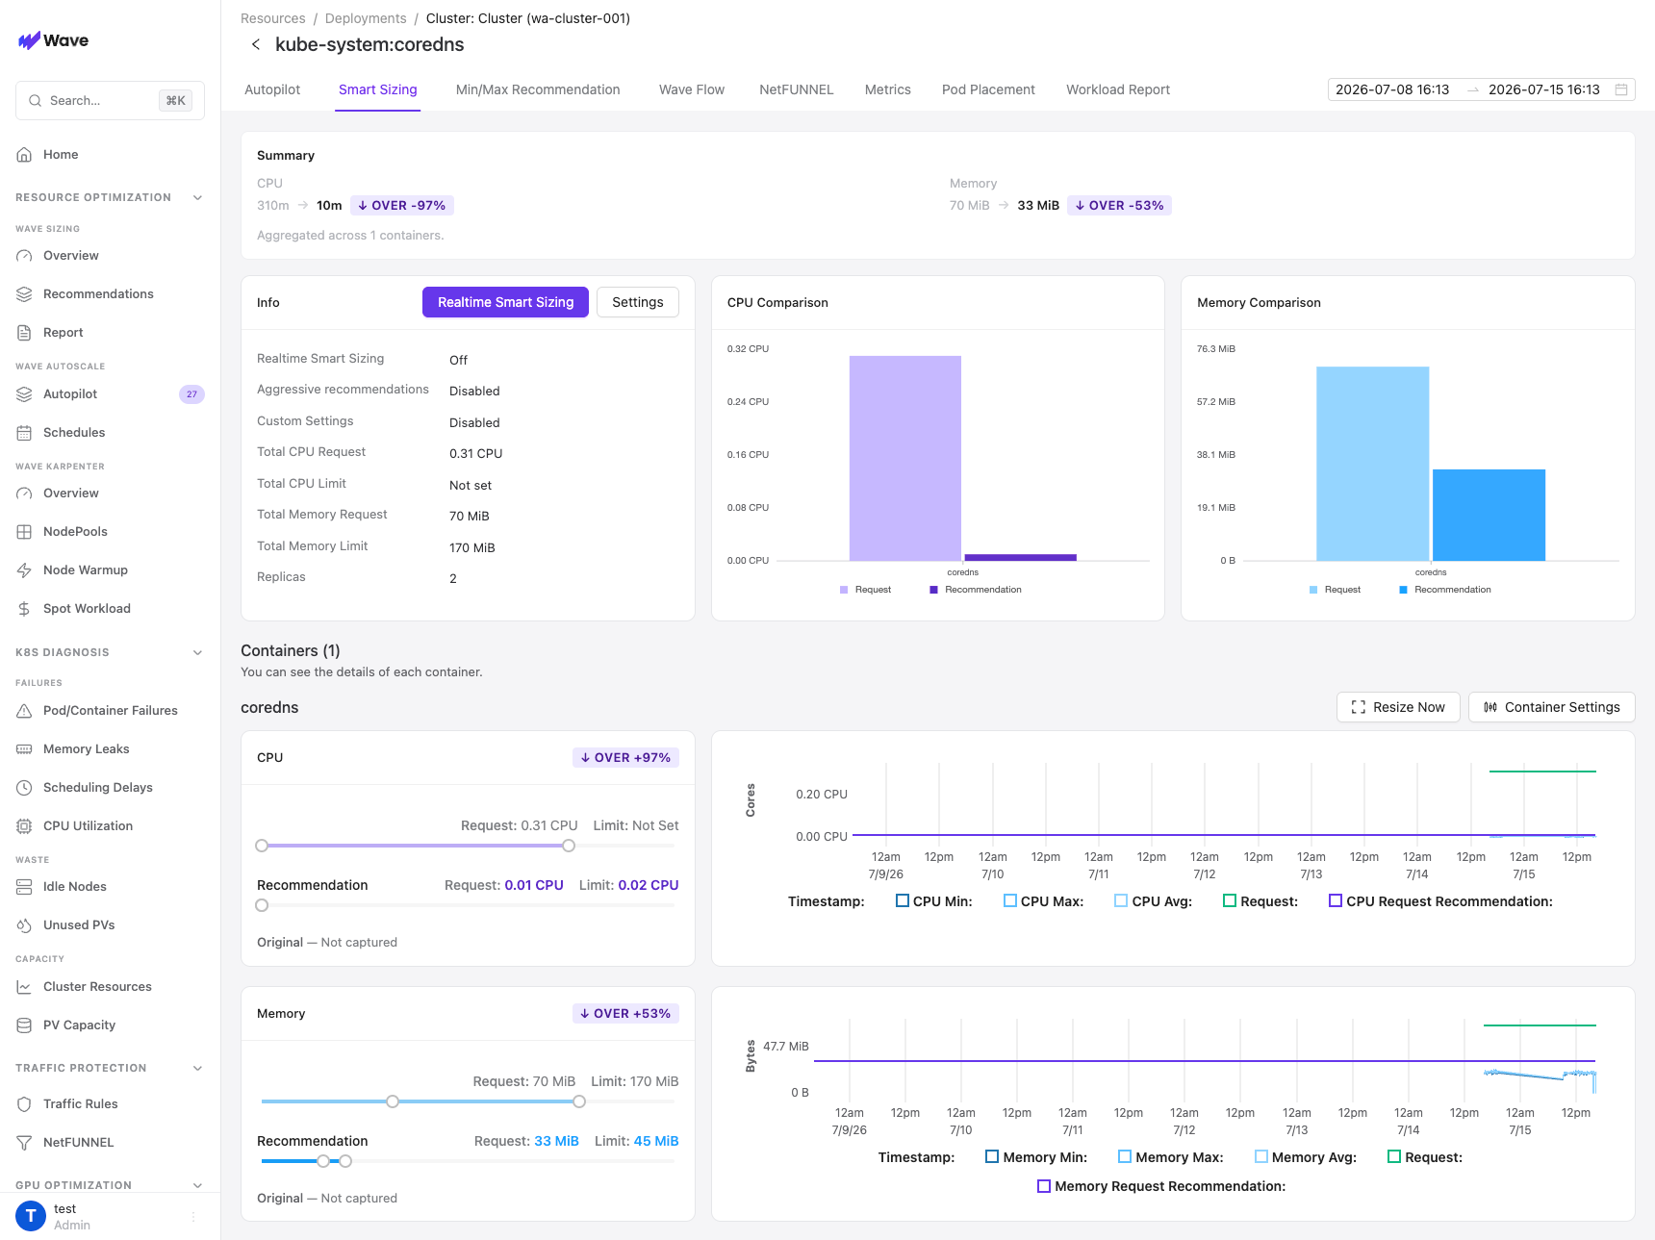Screen dimensions: 1655x1240
Task: Click the PV Capacity database icon
Action: [24, 1025]
